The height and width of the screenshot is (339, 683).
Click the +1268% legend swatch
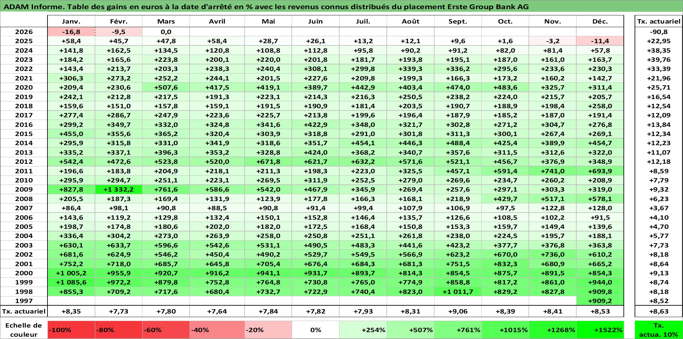(x=553, y=330)
